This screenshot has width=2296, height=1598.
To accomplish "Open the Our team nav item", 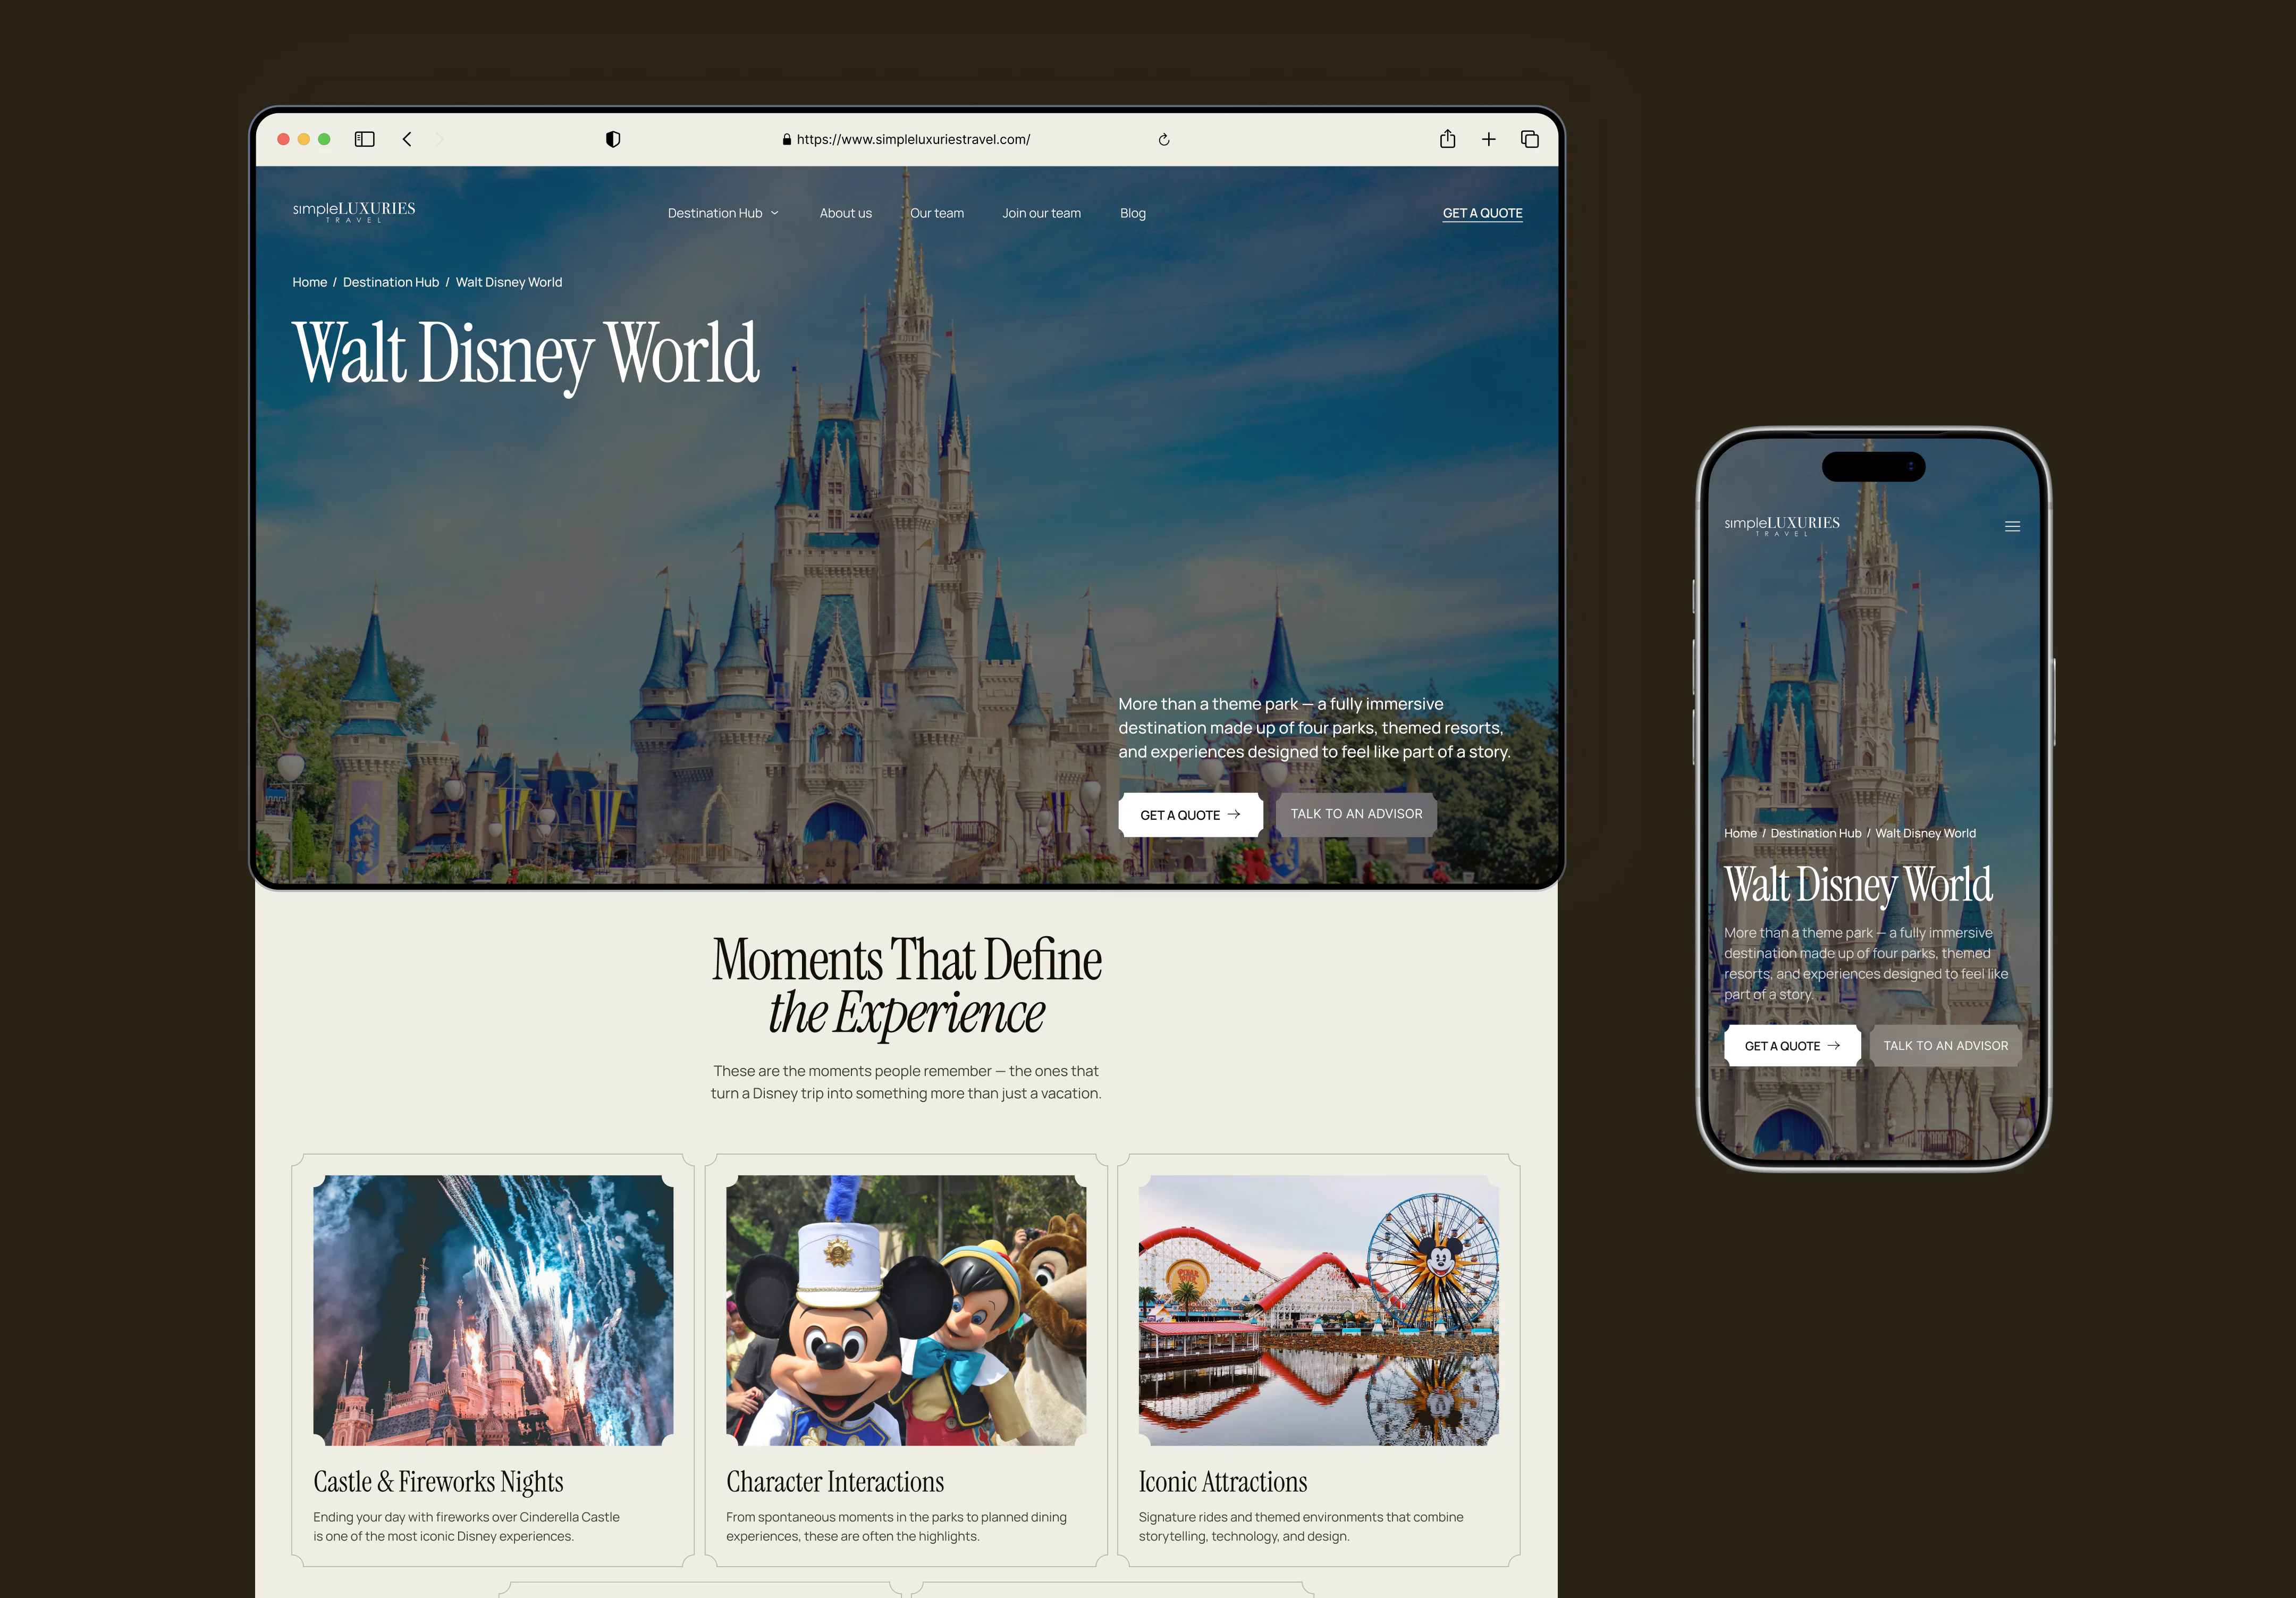I will (x=937, y=213).
